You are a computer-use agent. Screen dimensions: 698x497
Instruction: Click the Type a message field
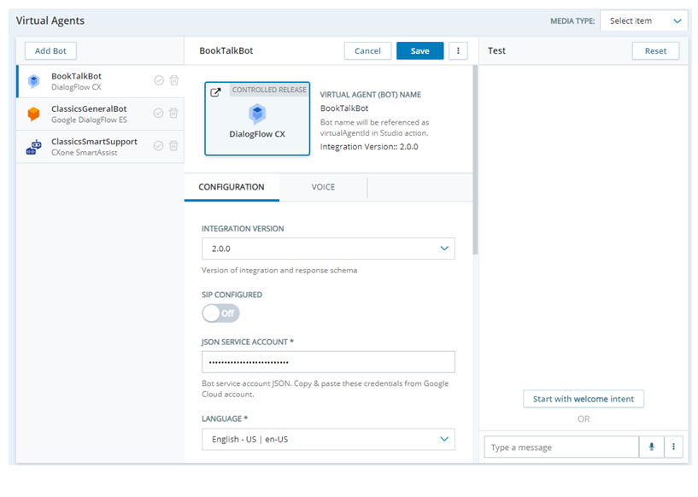(560, 447)
